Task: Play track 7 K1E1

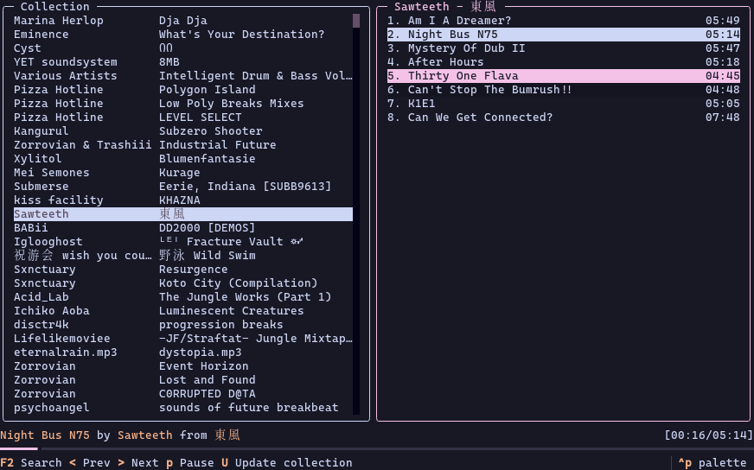Action: [x=564, y=104]
